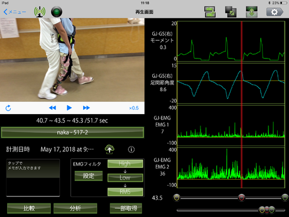
Task: Open settings with the gear icon
Action: click(x=275, y=12)
